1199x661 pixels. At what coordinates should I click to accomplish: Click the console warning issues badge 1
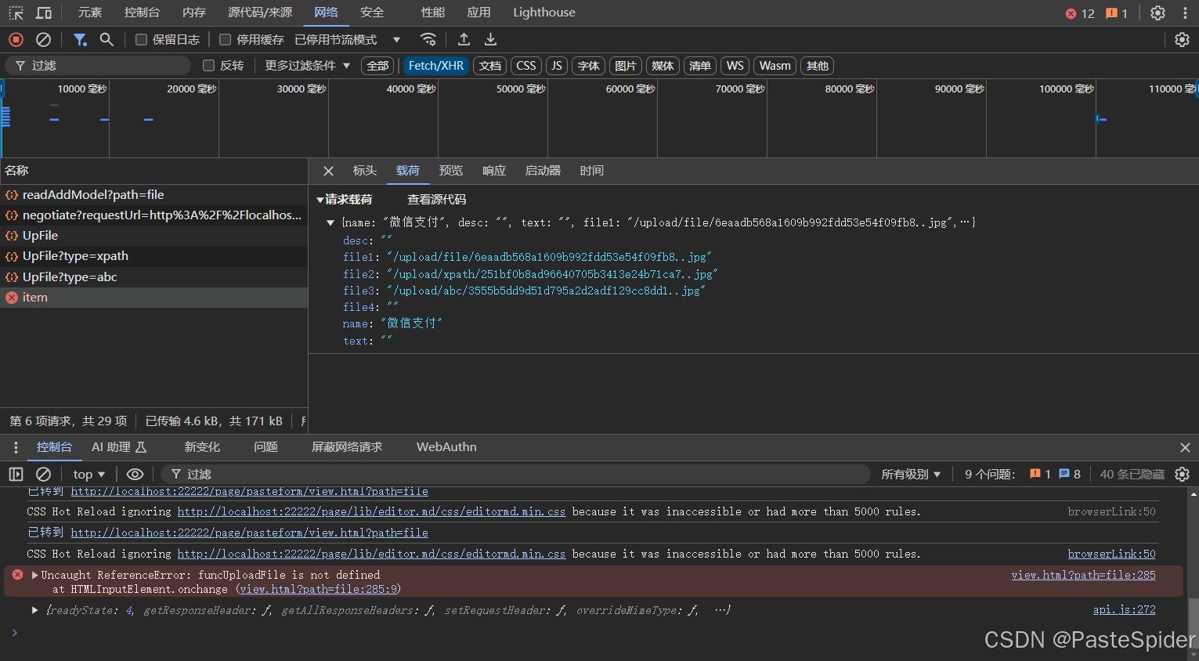point(1040,474)
